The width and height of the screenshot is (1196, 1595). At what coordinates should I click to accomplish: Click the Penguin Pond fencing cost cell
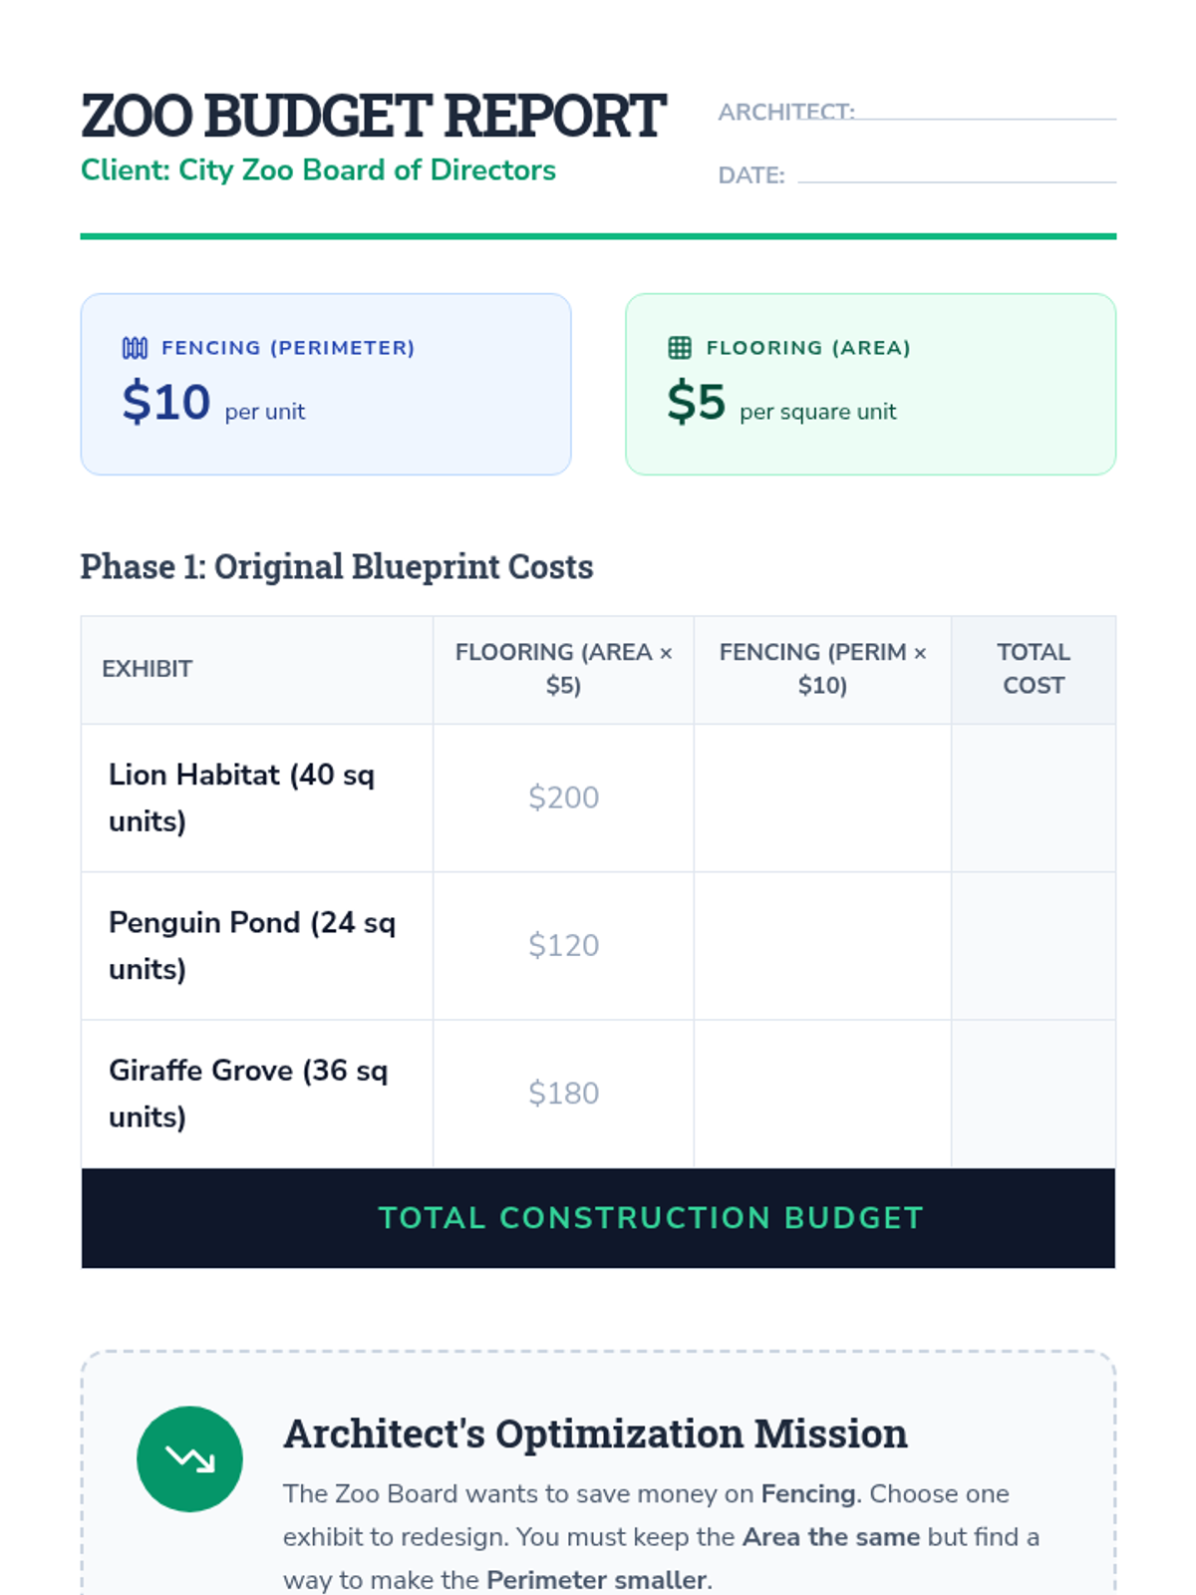822,945
